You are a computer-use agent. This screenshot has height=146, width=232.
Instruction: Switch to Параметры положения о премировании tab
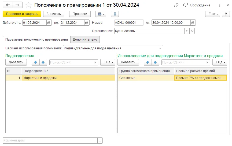[36, 40]
